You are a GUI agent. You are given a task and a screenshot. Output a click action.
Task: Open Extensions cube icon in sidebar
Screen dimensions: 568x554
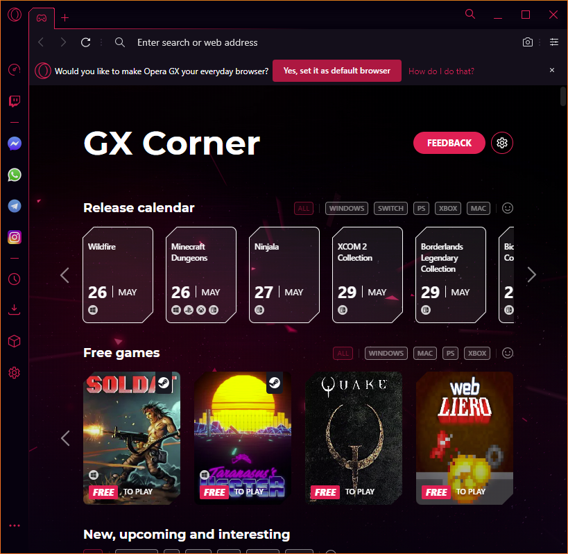pos(15,341)
